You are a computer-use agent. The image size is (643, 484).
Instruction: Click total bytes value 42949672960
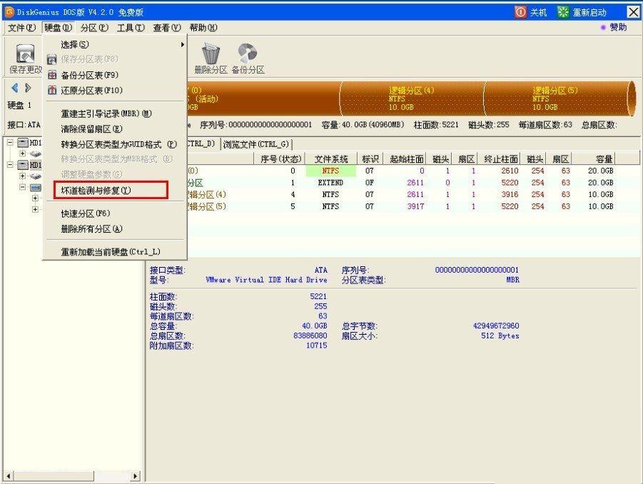point(496,326)
